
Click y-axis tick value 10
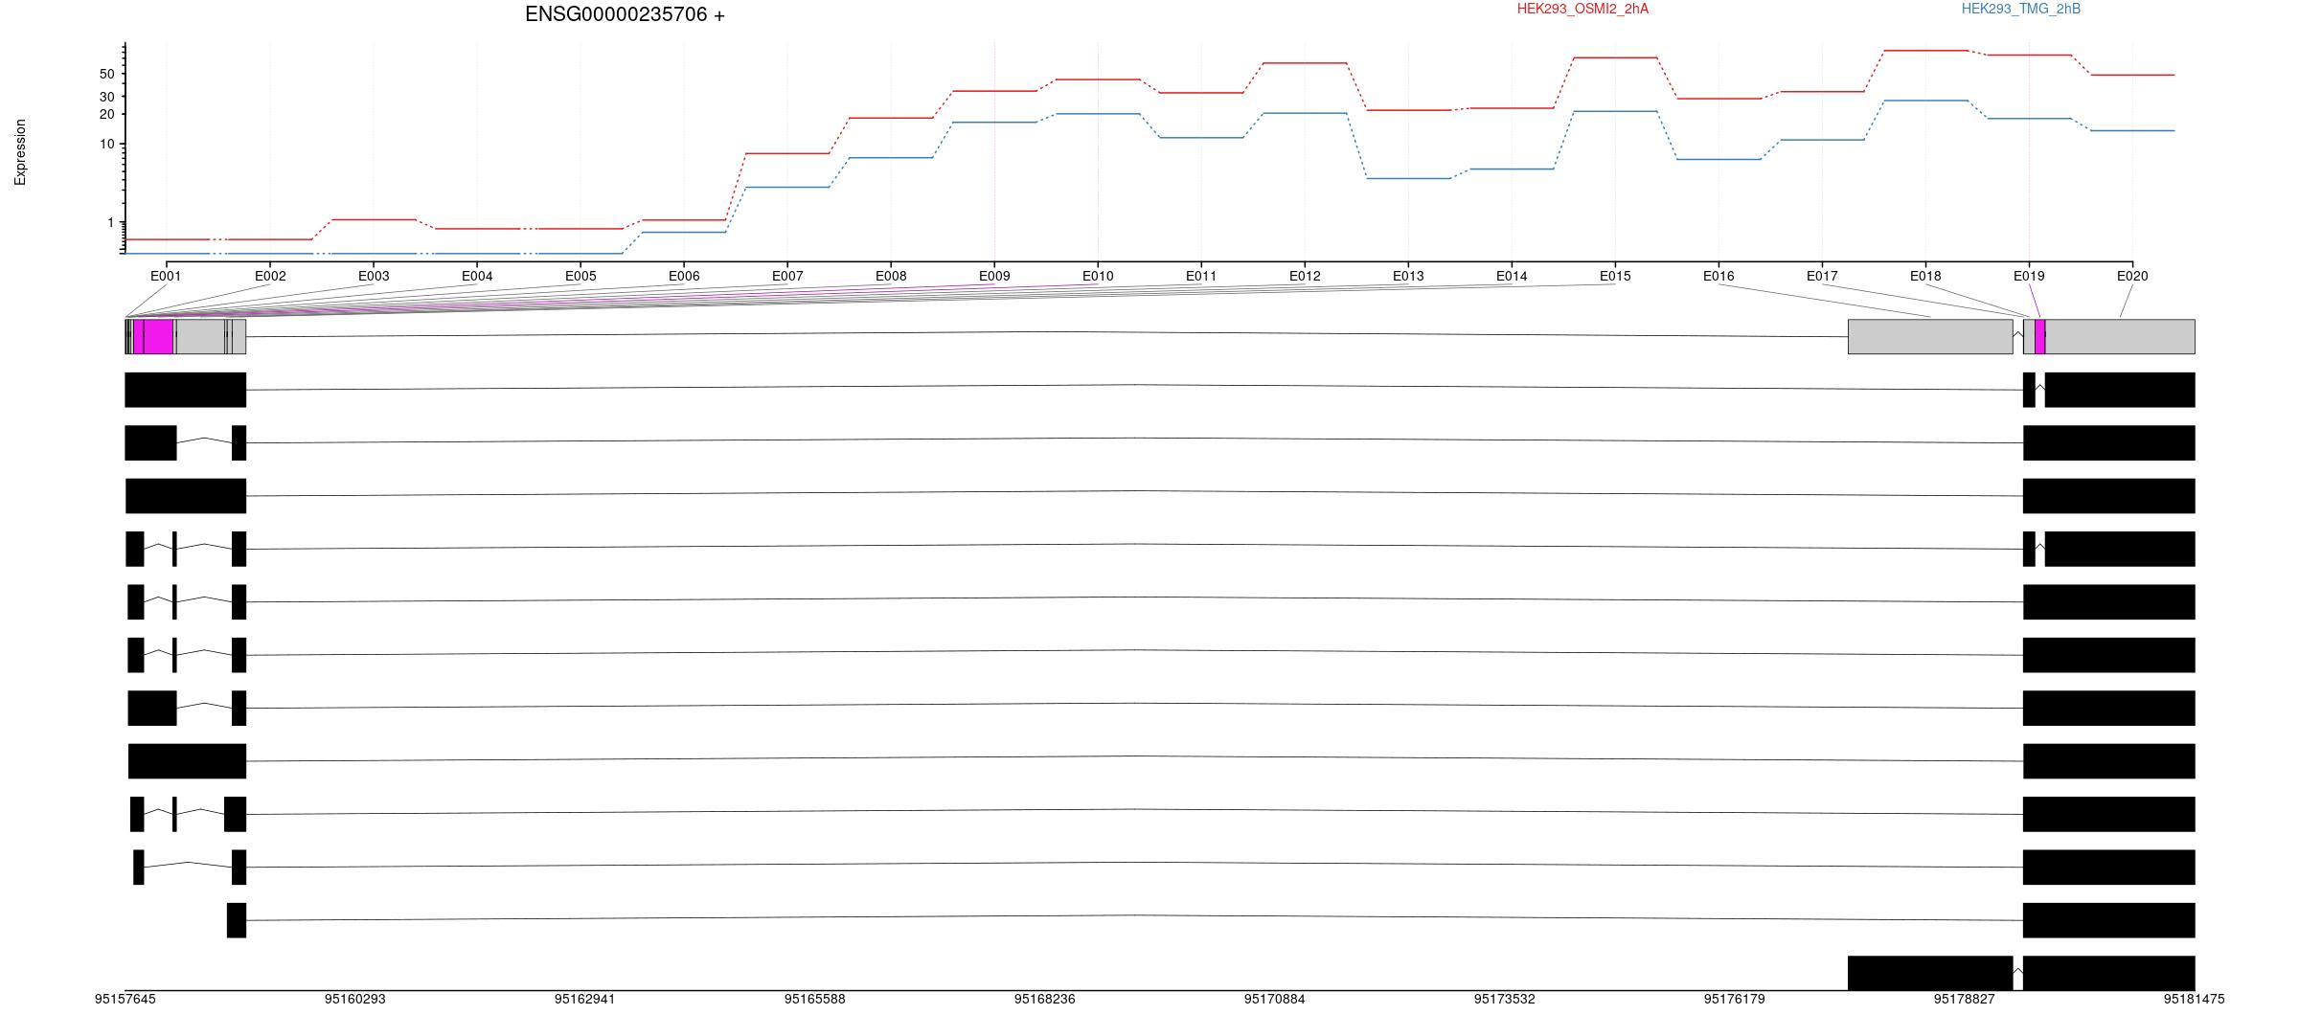[106, 145]
